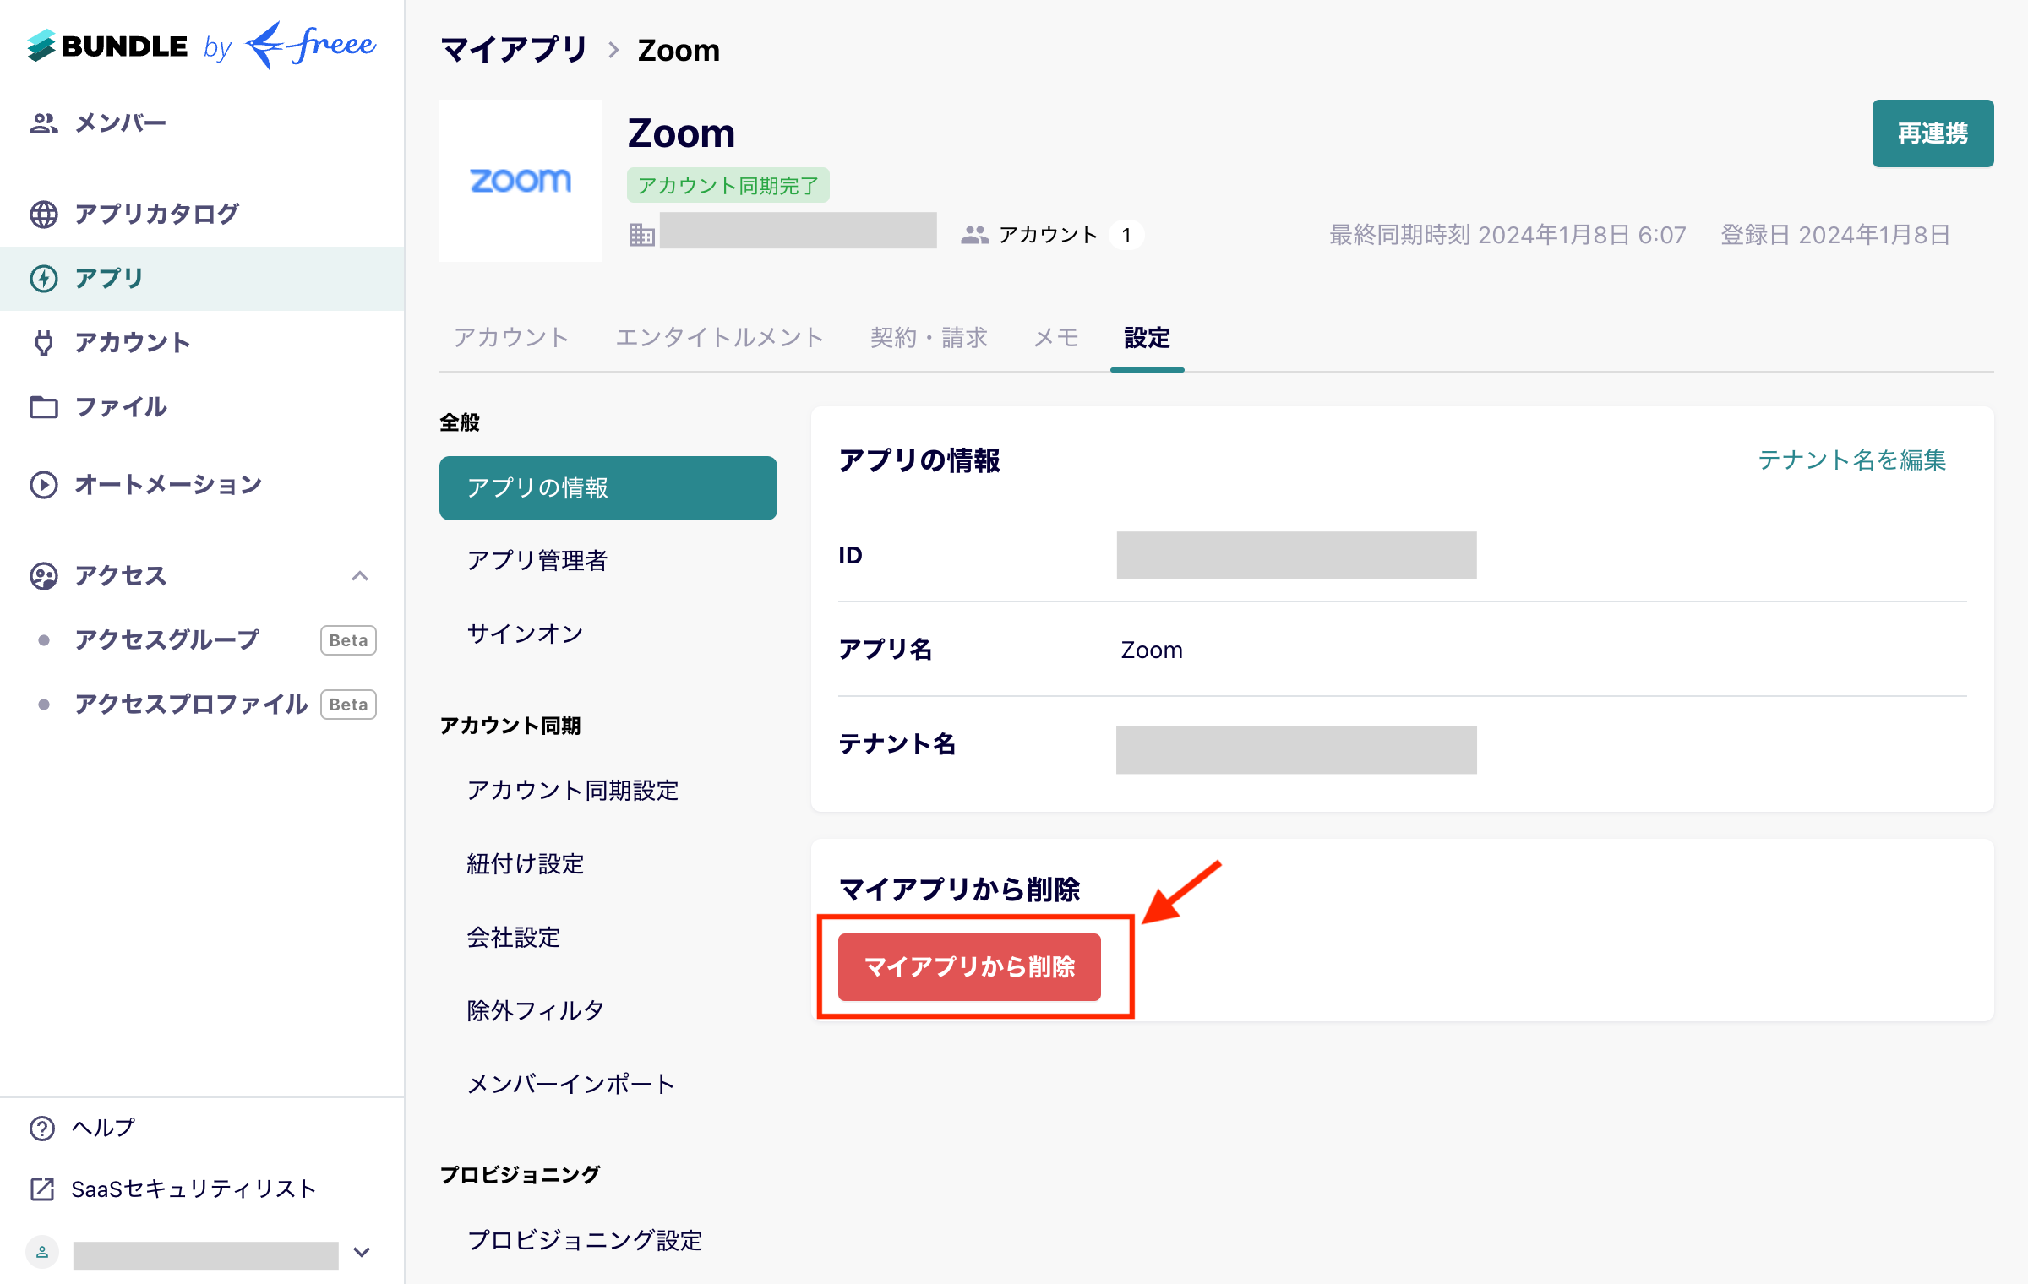Switch to the アカウント tab
This screenshot has width=2028, height=1284.
511,338
